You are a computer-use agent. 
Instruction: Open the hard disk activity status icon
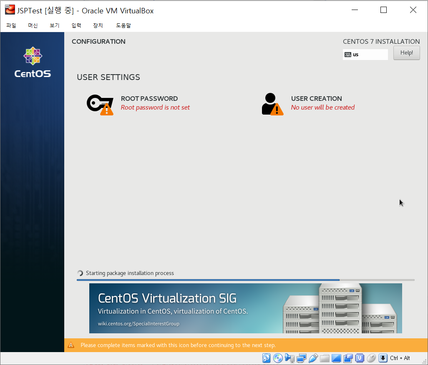[266, 358]
